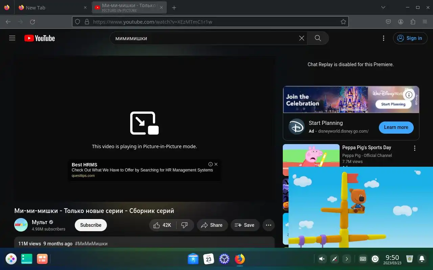433x270 pixels.
Task: Go back with browser back arrow
Action: click(8, 22)
